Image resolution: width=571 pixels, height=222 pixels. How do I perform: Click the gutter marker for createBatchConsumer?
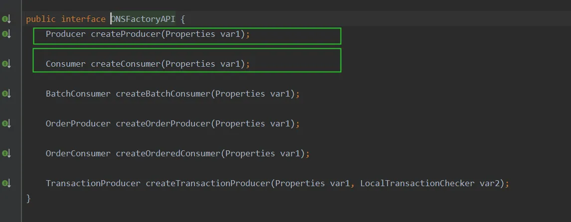[6, 94]
